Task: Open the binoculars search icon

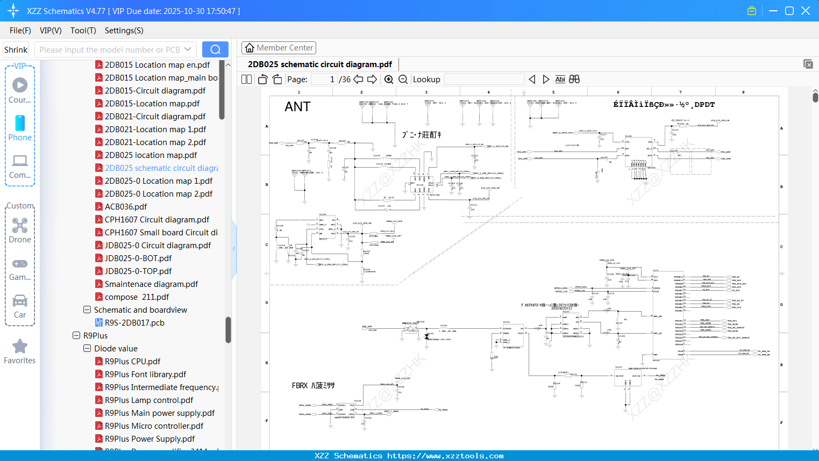Action: point(574,80)
